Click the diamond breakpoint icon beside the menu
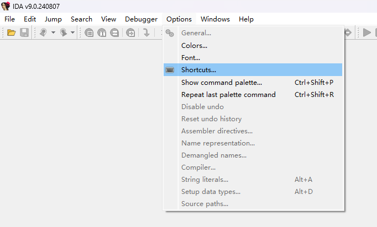Image resolution: width=377 pixels, height=227 pixels. click(348, 33)
